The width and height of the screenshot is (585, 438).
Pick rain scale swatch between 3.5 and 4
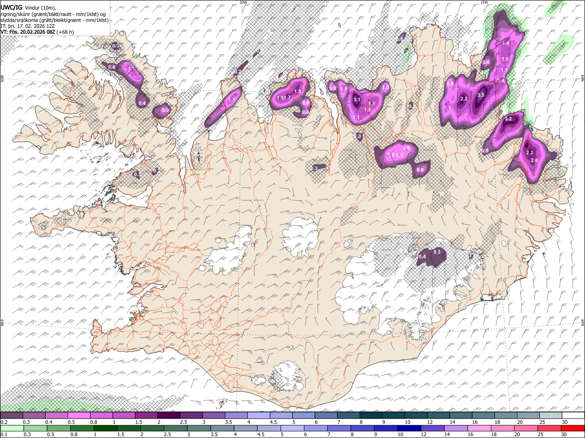pos(222,428)
